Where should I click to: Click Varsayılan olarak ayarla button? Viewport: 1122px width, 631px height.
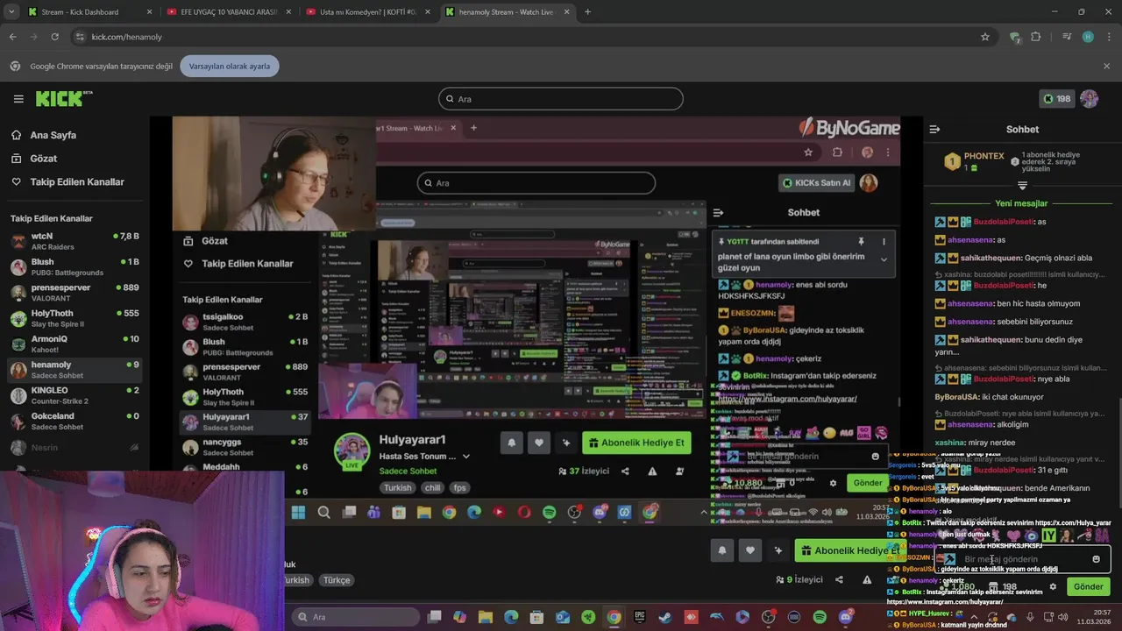pos(230,66)
